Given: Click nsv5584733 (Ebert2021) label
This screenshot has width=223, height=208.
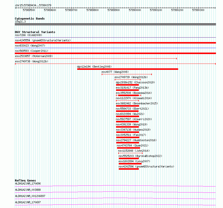Looking at the screenshot, I should pos(132,109).
